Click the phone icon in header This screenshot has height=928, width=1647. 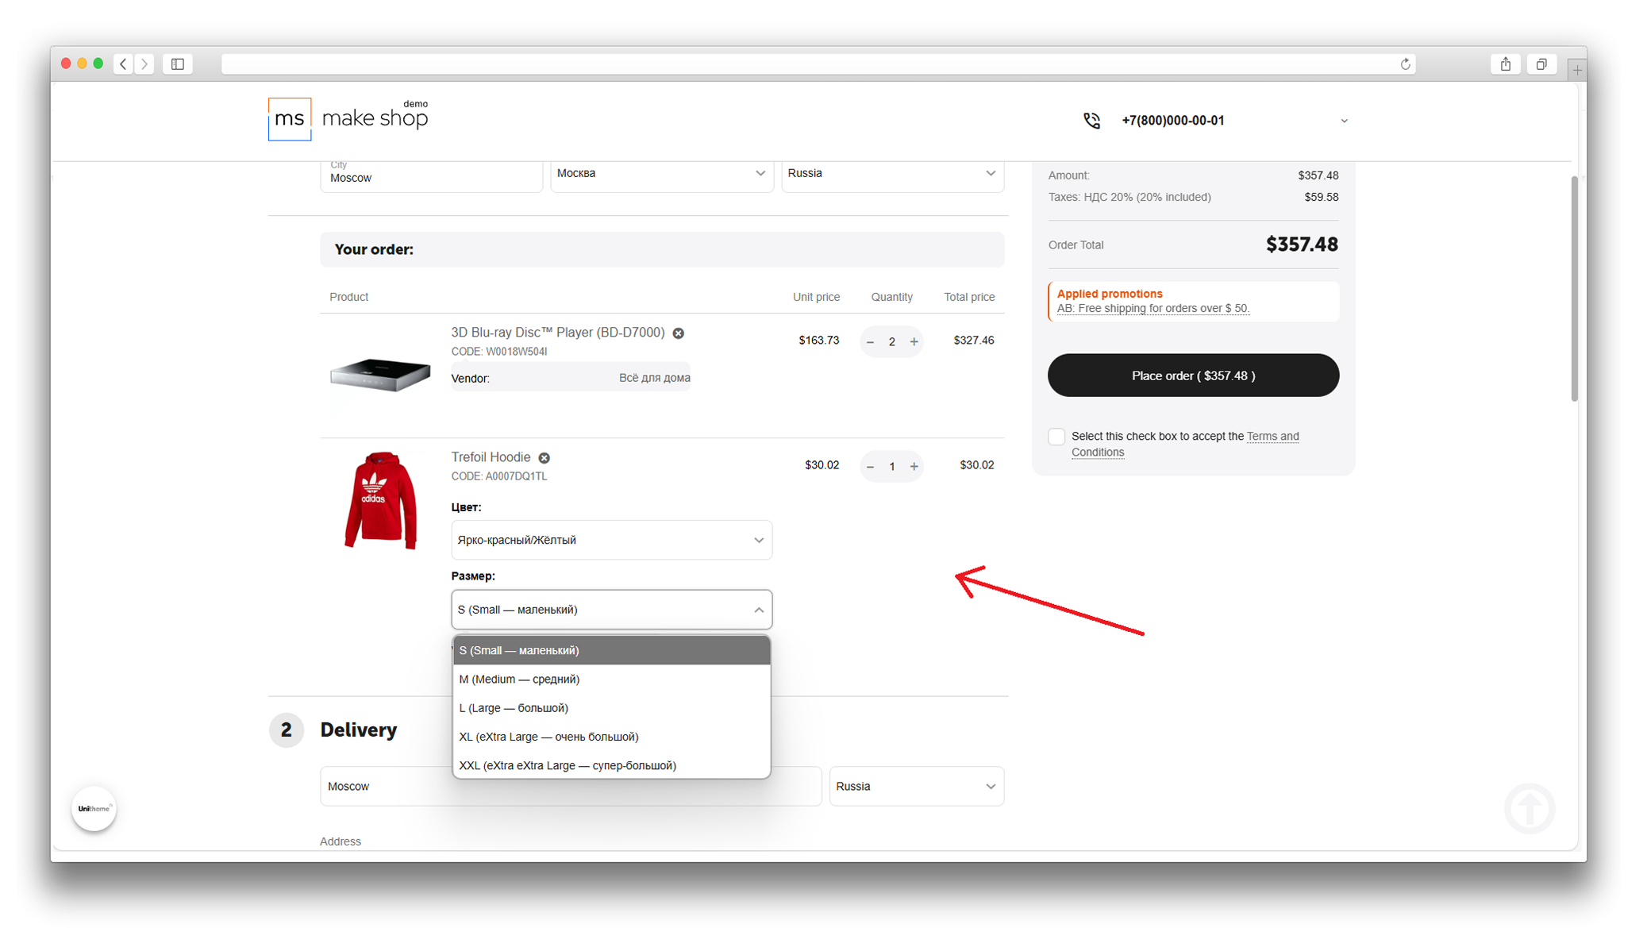pyautogui.click(x=1092, y=121)
